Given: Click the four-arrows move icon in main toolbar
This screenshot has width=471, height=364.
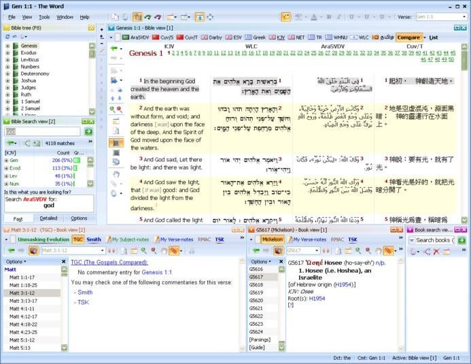Looking at the screenshot, I should (210, 17).
